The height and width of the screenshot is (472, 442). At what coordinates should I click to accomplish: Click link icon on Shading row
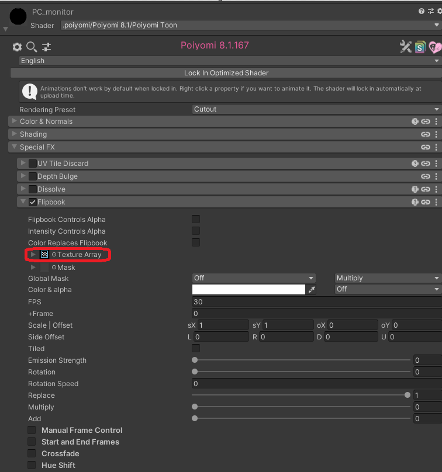(426, 134)
